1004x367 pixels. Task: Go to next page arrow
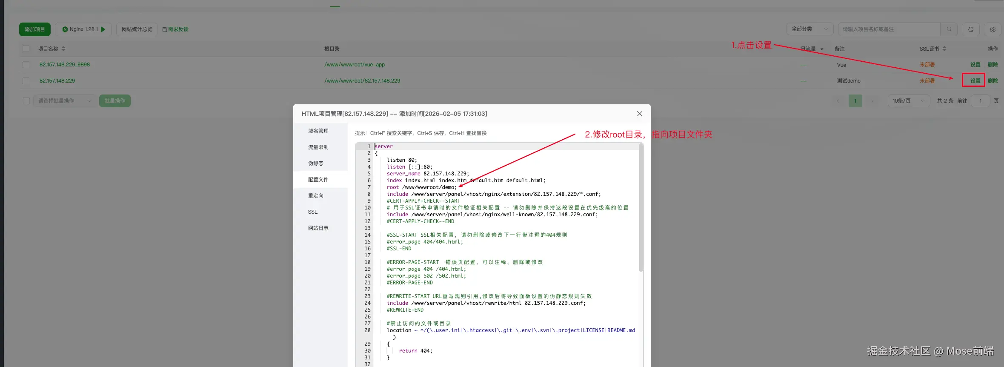coord(872,101)
